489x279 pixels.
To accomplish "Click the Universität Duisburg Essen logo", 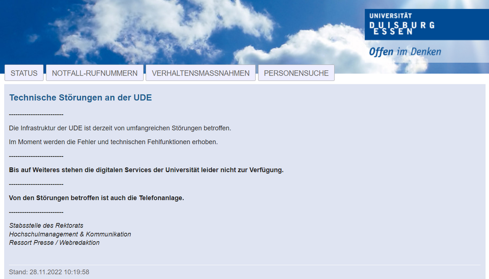I will (402, 24).
